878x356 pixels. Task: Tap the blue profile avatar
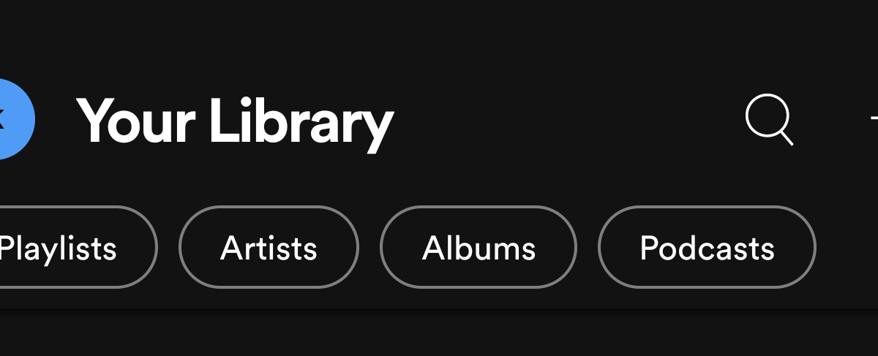pyautogui.click(x=14, y=119)
